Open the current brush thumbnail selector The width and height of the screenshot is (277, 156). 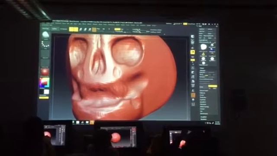[45, 35]
